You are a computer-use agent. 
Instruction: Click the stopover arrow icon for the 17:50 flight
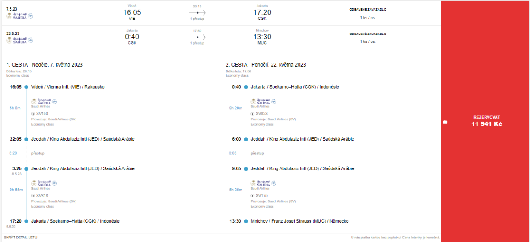pyautogui.click(x=197, y=37)
